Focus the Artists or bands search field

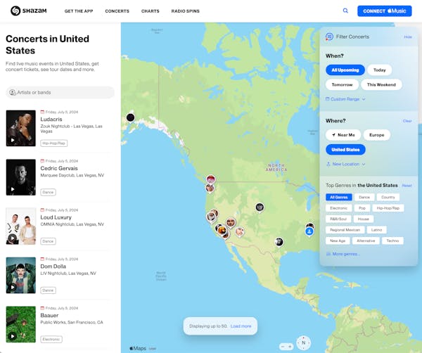(60, 92)
